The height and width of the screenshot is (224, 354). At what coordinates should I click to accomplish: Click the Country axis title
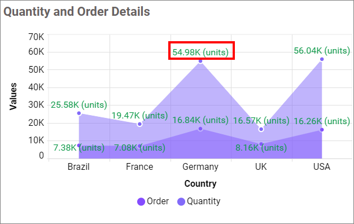tap(200, 183)
